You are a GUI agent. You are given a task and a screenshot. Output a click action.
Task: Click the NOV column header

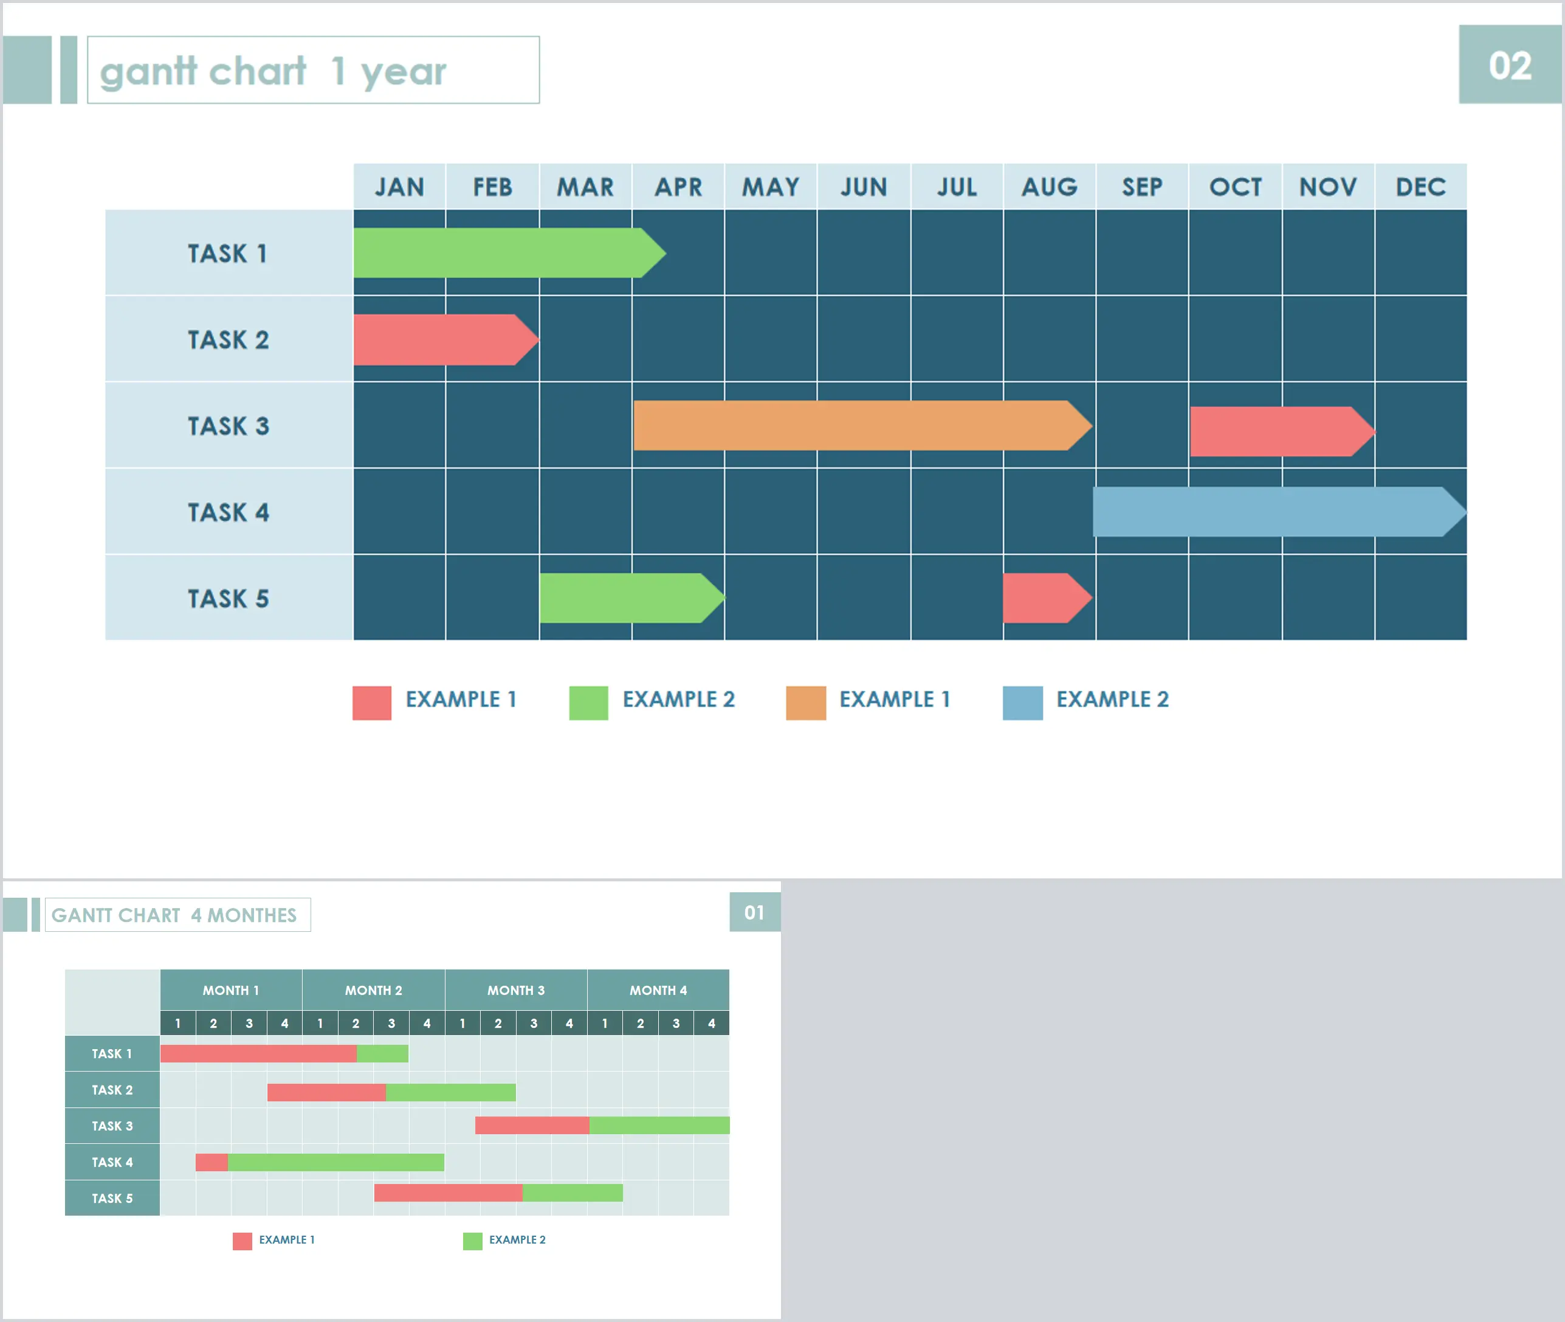pos(1328,186)
